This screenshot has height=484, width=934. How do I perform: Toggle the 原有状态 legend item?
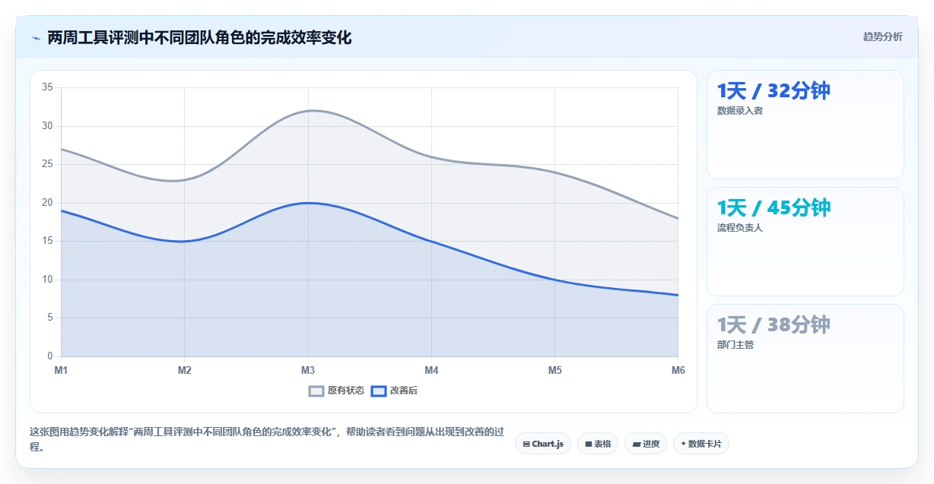point(336,391)
